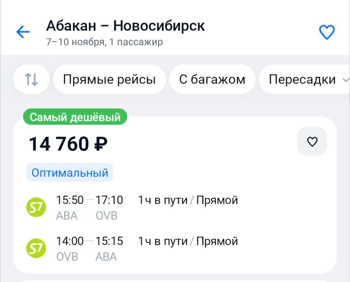Image resolution: width=350 pixels, height=282 pixels.
Task: Expand the Пересадки dropdown filter
Action: coord(302,79)
